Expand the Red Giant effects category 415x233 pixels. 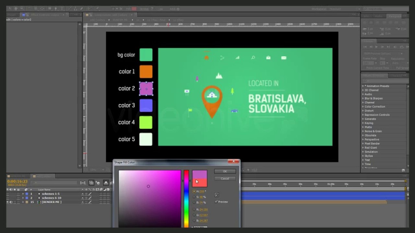tap(363, 148)
